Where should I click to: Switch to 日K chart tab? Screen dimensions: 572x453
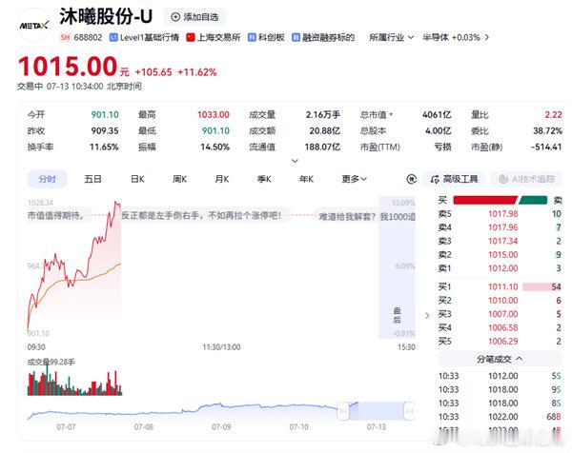click(x=137, y=179)
